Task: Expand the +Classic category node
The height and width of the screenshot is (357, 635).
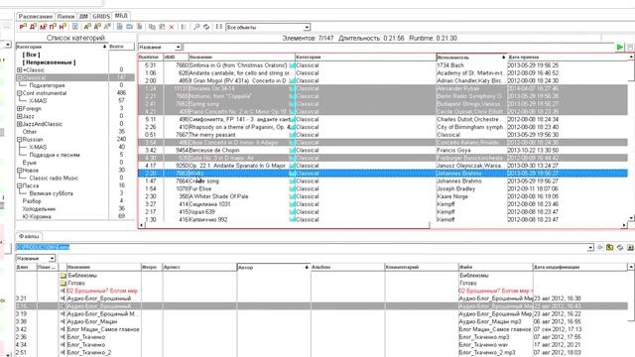Action: (x=19, y=70)
